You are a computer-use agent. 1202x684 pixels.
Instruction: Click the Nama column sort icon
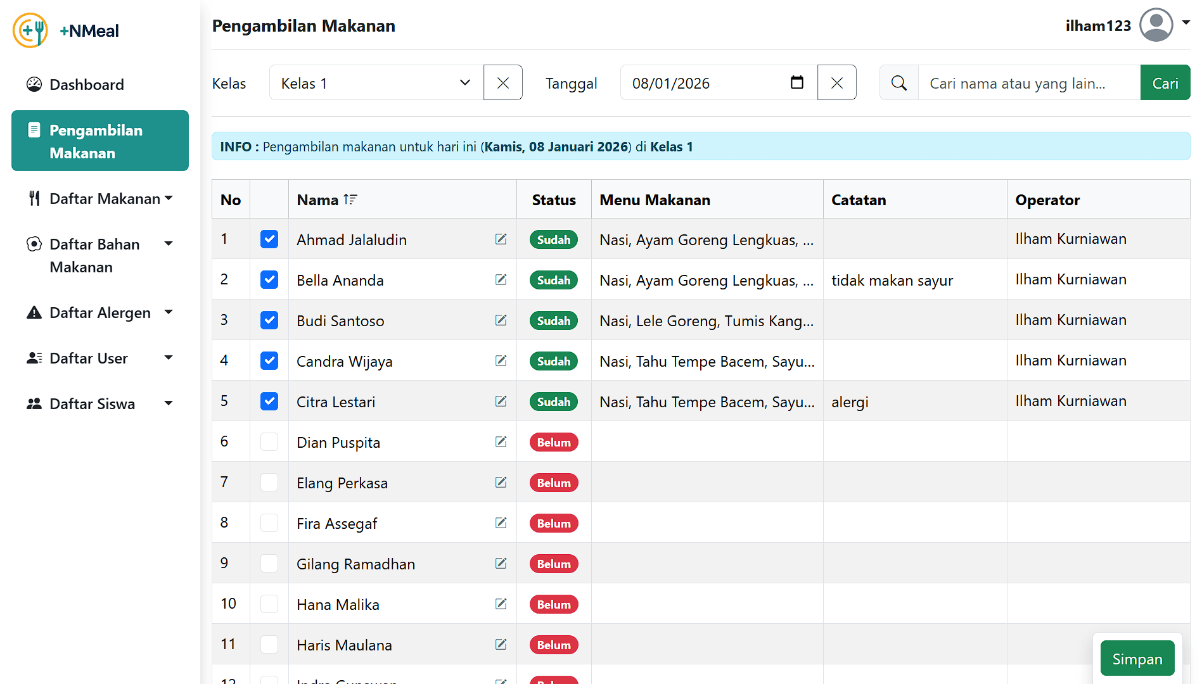350,199
